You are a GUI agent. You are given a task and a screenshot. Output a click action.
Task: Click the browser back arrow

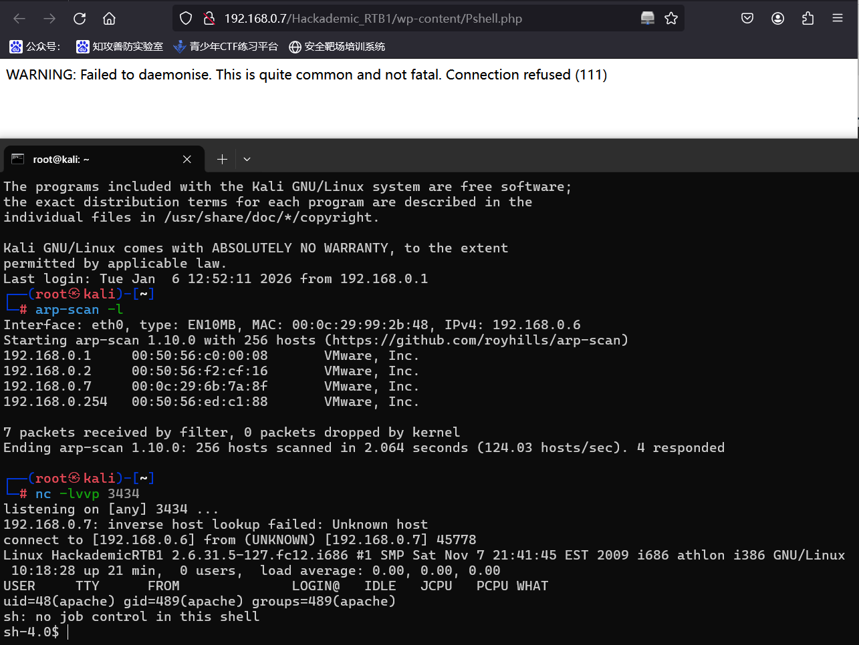click(19, 19)
